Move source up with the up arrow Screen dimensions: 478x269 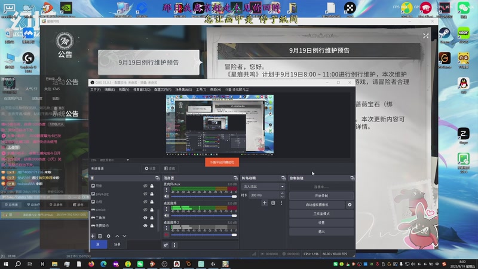coord(117,236)
